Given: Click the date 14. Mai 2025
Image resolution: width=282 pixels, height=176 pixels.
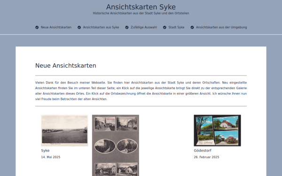Looking at the screenshot, I should pyautogui.click(x=51, y=157).
